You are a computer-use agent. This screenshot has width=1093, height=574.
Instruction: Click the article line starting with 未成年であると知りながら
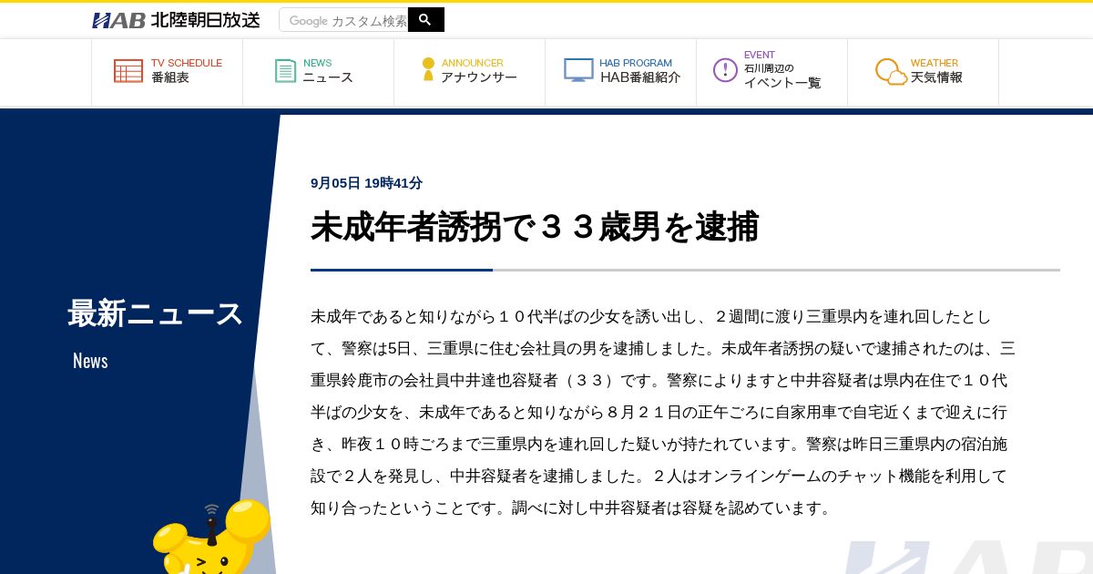(650, 317)
